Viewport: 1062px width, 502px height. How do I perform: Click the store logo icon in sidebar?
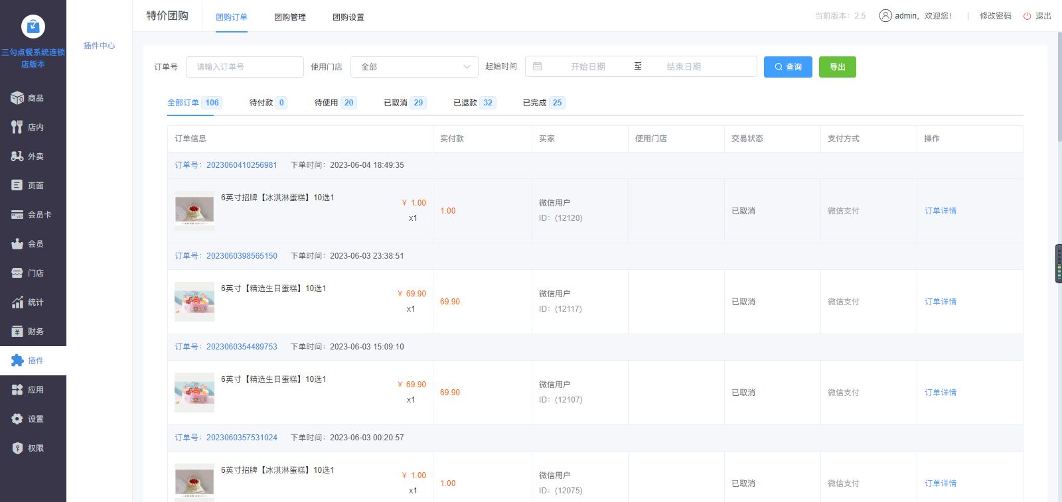33,27
